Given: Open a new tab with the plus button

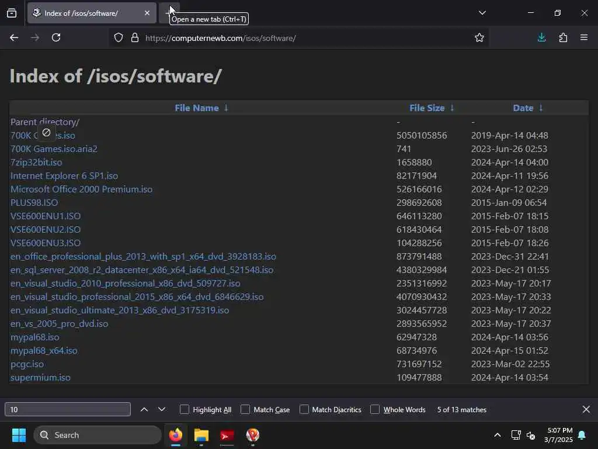Looking at the screenshot, I should tap(168, 13).
